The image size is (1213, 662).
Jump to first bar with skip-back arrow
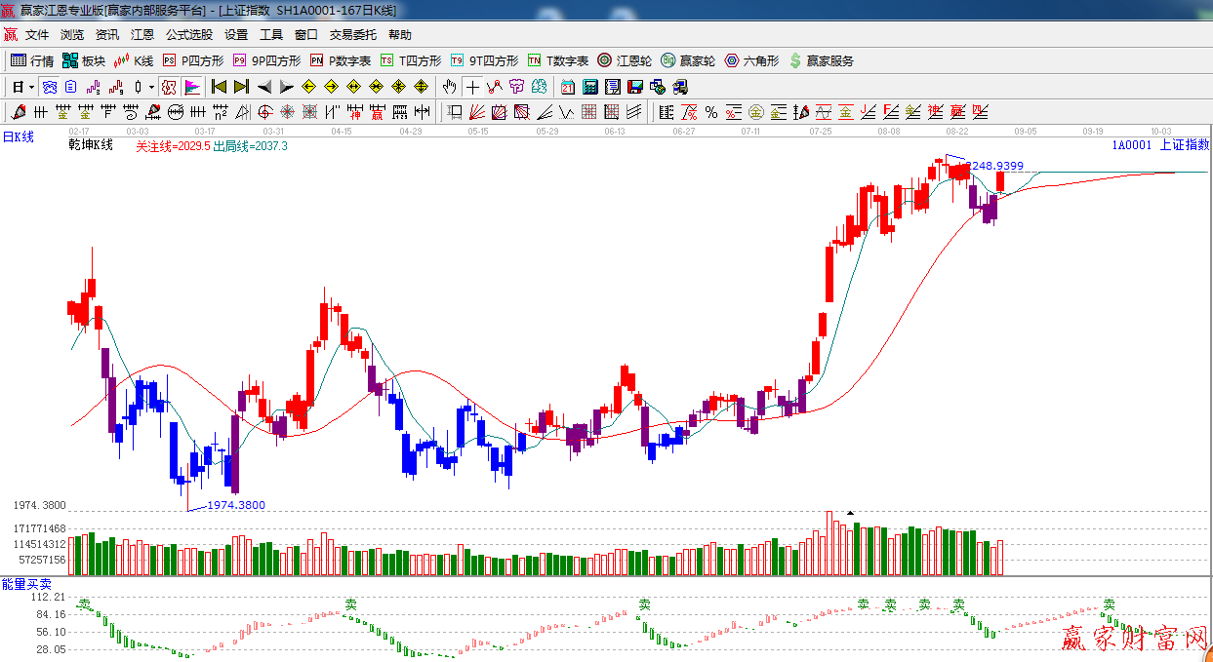tap(219, 87)
